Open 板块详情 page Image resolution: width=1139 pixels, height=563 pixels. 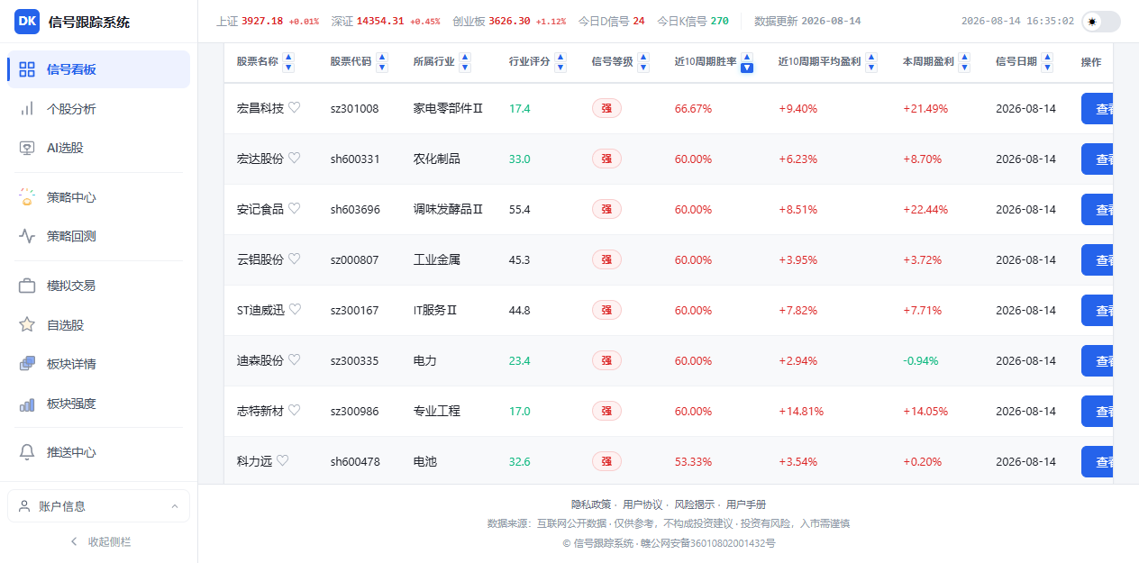[99, 364]
